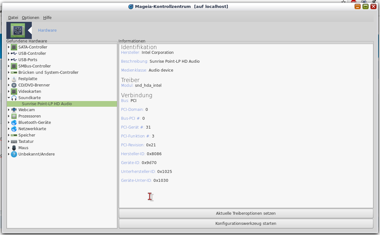Click the Hersteller-ID value 0x8086
The image size is (380, 235).
click(154, 154)
